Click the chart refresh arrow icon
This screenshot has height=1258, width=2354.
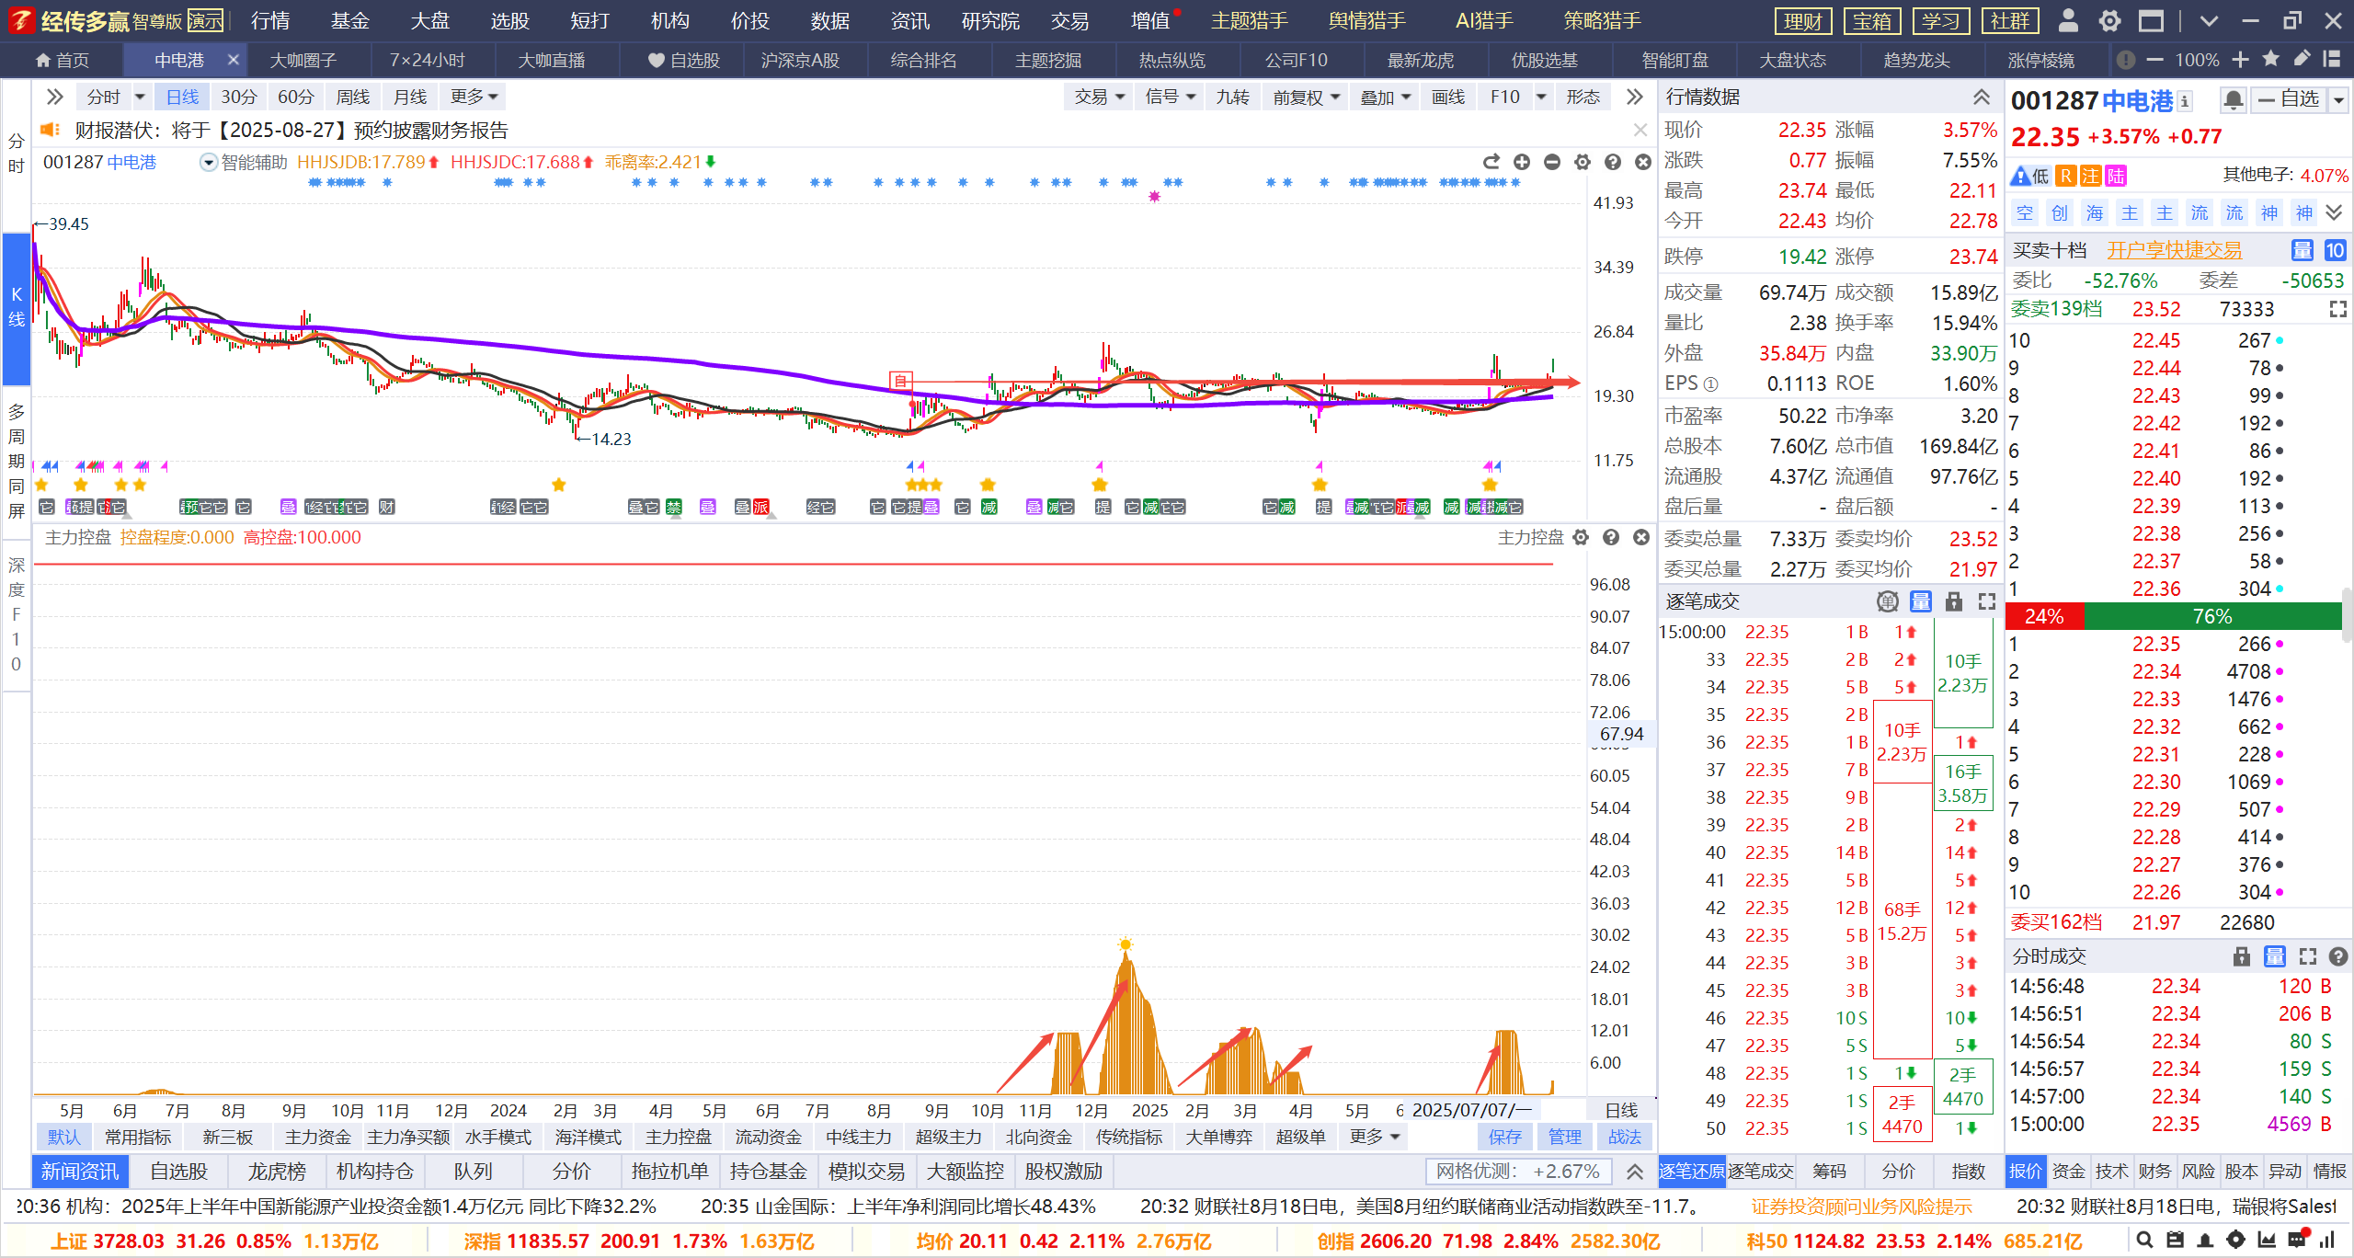(x=1491, y=162)
